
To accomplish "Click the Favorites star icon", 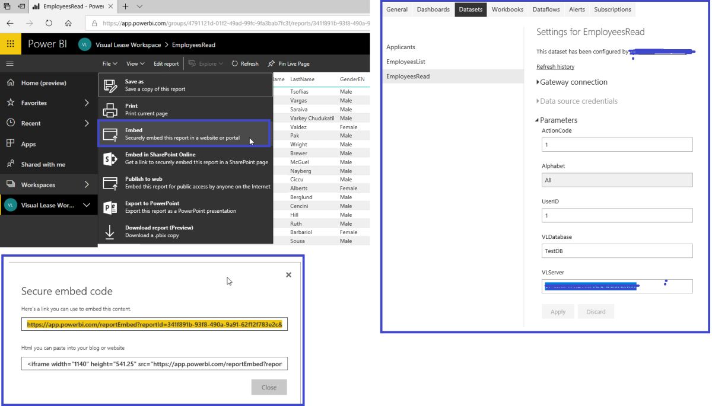I will click(x=10, y=103).
